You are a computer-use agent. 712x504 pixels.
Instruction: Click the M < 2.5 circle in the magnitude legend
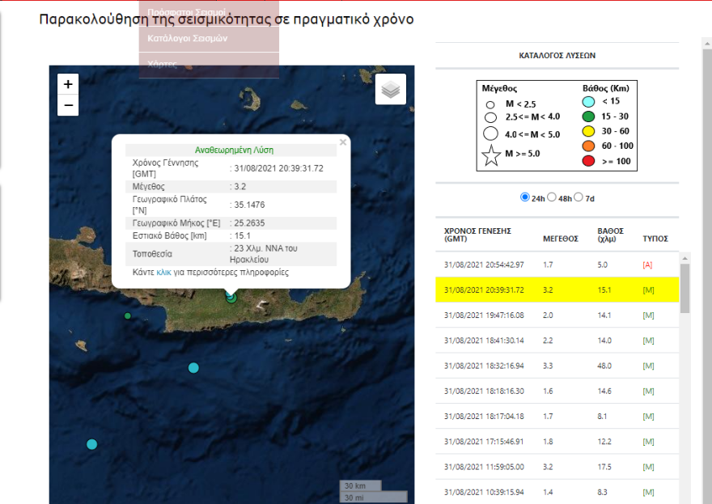[490, 105]
